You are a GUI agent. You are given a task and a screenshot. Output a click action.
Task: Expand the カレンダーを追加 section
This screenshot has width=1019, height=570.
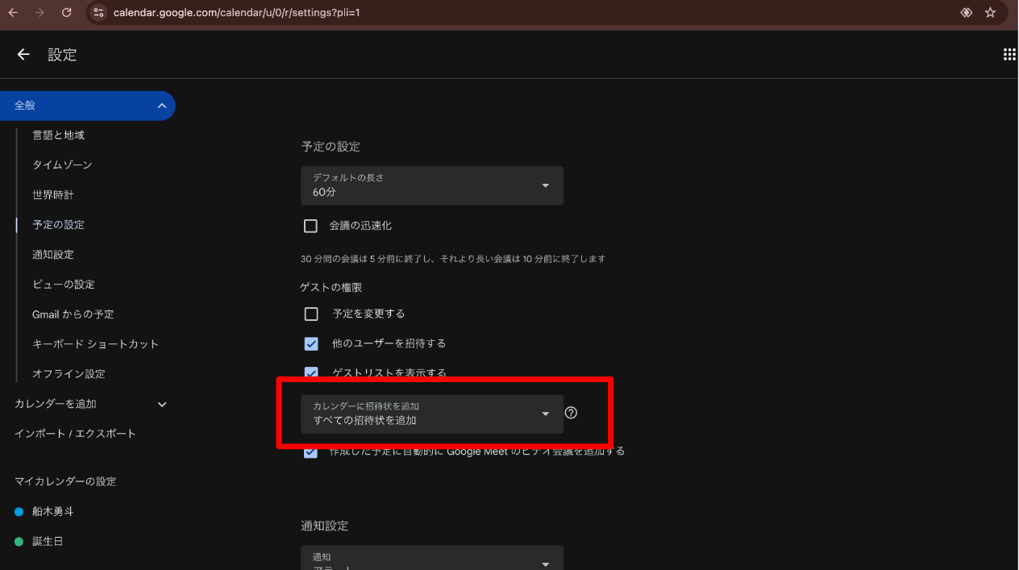161,404
